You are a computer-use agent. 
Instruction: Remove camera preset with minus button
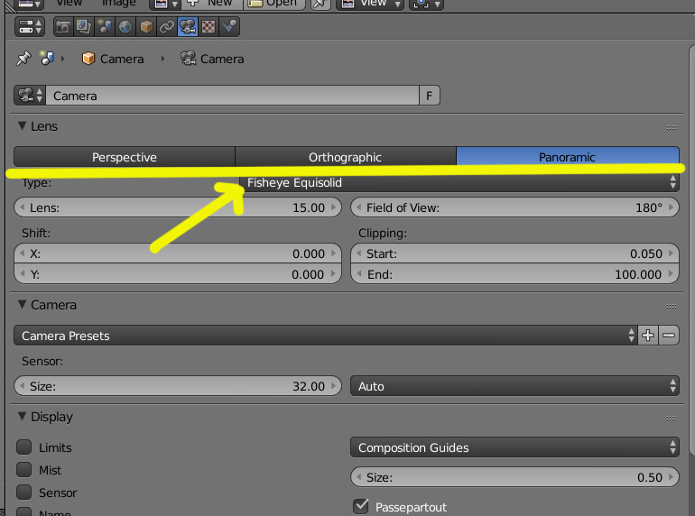tap(669, 336)
